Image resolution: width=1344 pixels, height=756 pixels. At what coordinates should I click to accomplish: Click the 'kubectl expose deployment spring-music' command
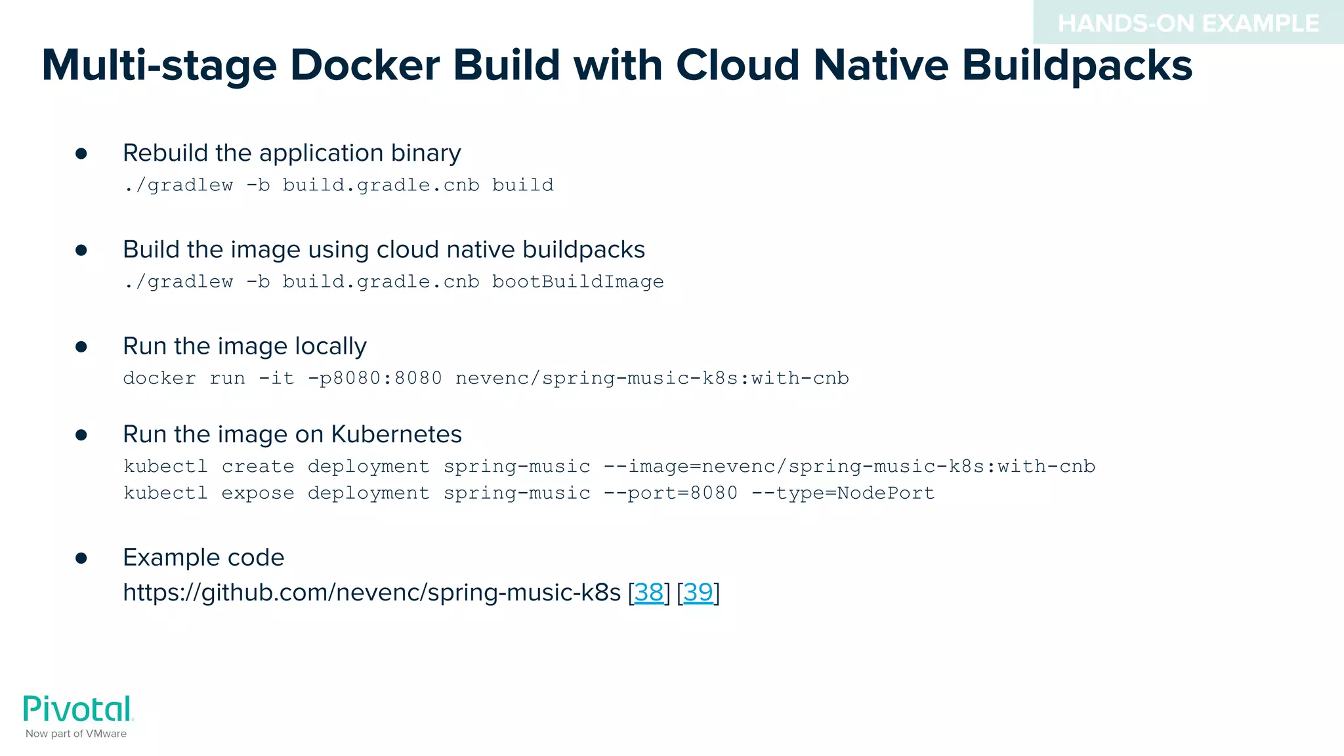[x=529, y=493]
